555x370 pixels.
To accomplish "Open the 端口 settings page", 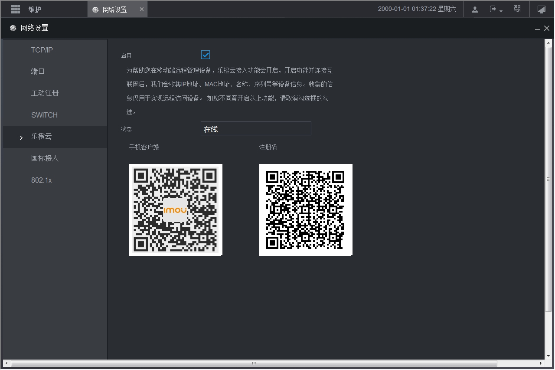I will pyautogui.click(x=38, y=72).
